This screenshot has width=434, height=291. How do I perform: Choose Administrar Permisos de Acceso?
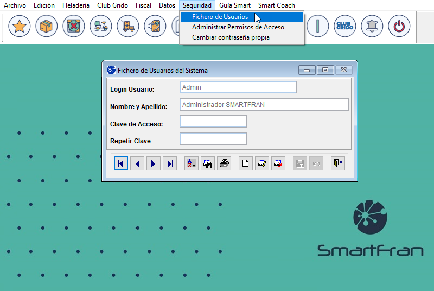pyautogui.click(x=241, y=27)
